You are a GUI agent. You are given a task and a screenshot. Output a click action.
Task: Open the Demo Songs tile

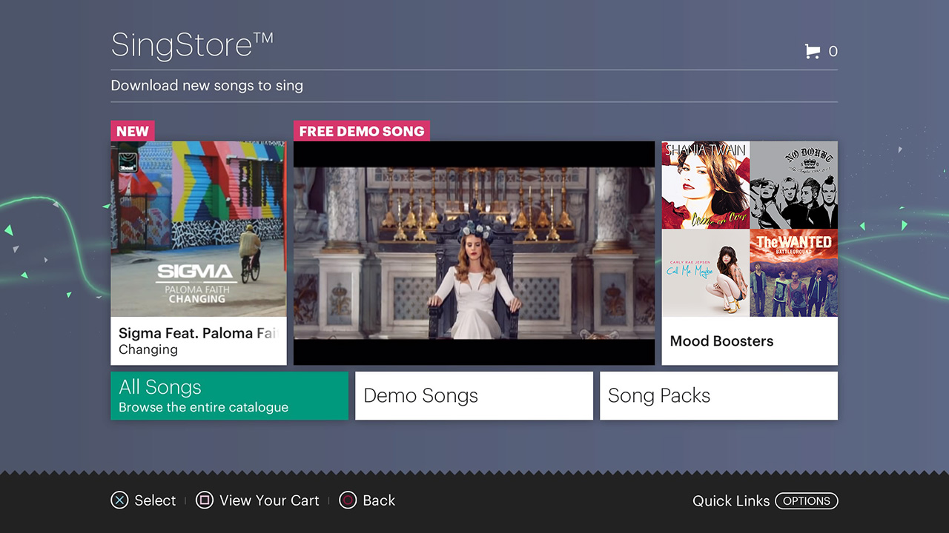coord(474,396)
